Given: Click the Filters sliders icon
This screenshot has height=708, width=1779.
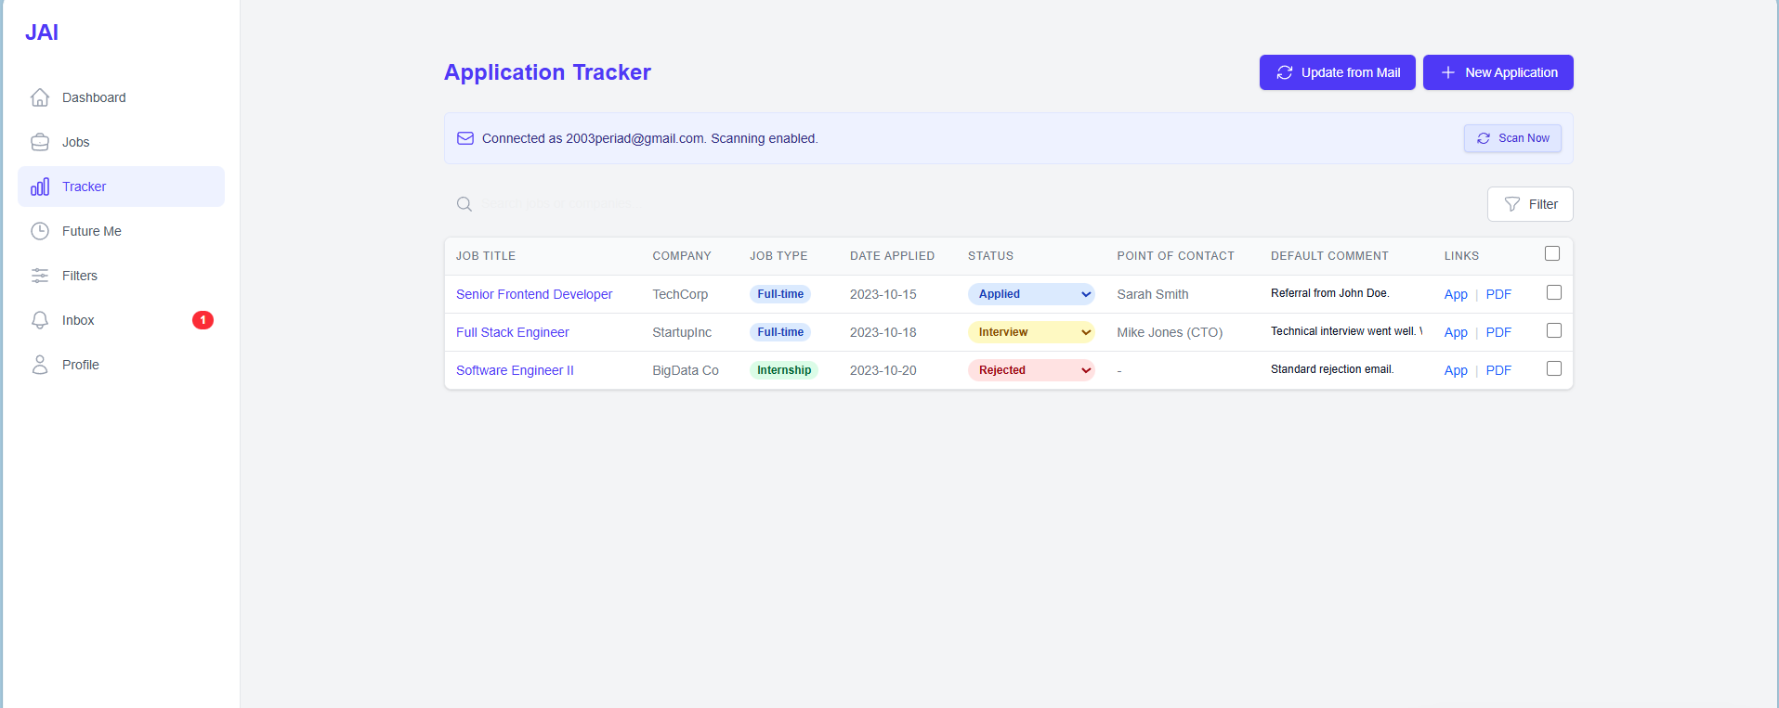Looking at the screenshot, I should (40, 276).
